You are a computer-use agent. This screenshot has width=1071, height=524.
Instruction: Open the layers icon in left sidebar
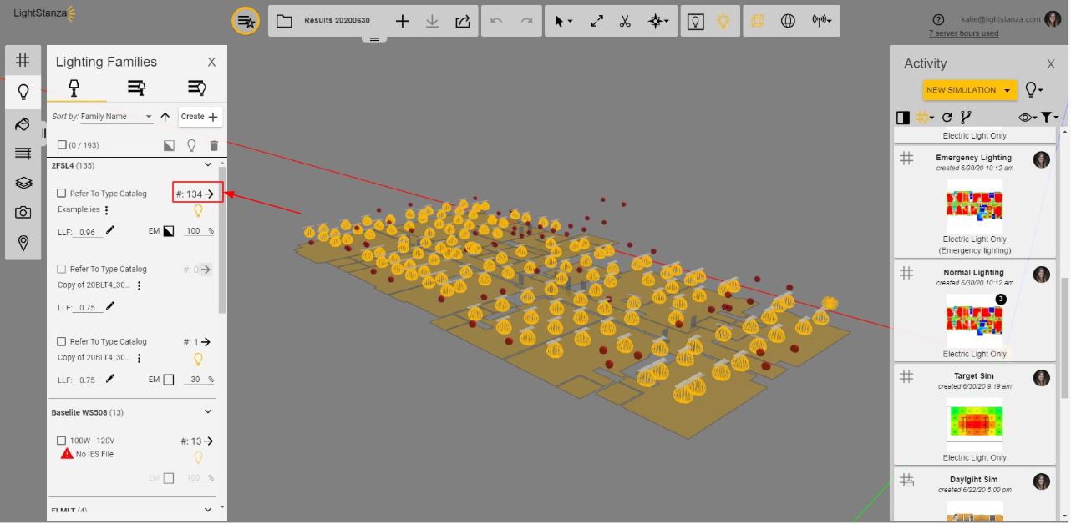23,183
